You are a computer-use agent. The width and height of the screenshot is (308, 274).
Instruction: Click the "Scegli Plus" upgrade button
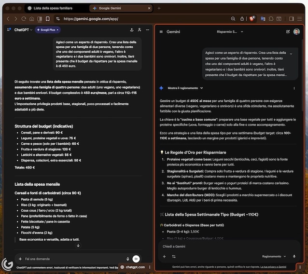pyautogui.click(x=47, y=30)
